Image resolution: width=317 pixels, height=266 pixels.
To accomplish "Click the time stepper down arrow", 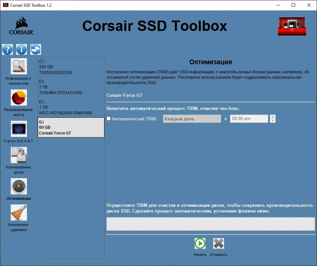I will coord(272,120).
